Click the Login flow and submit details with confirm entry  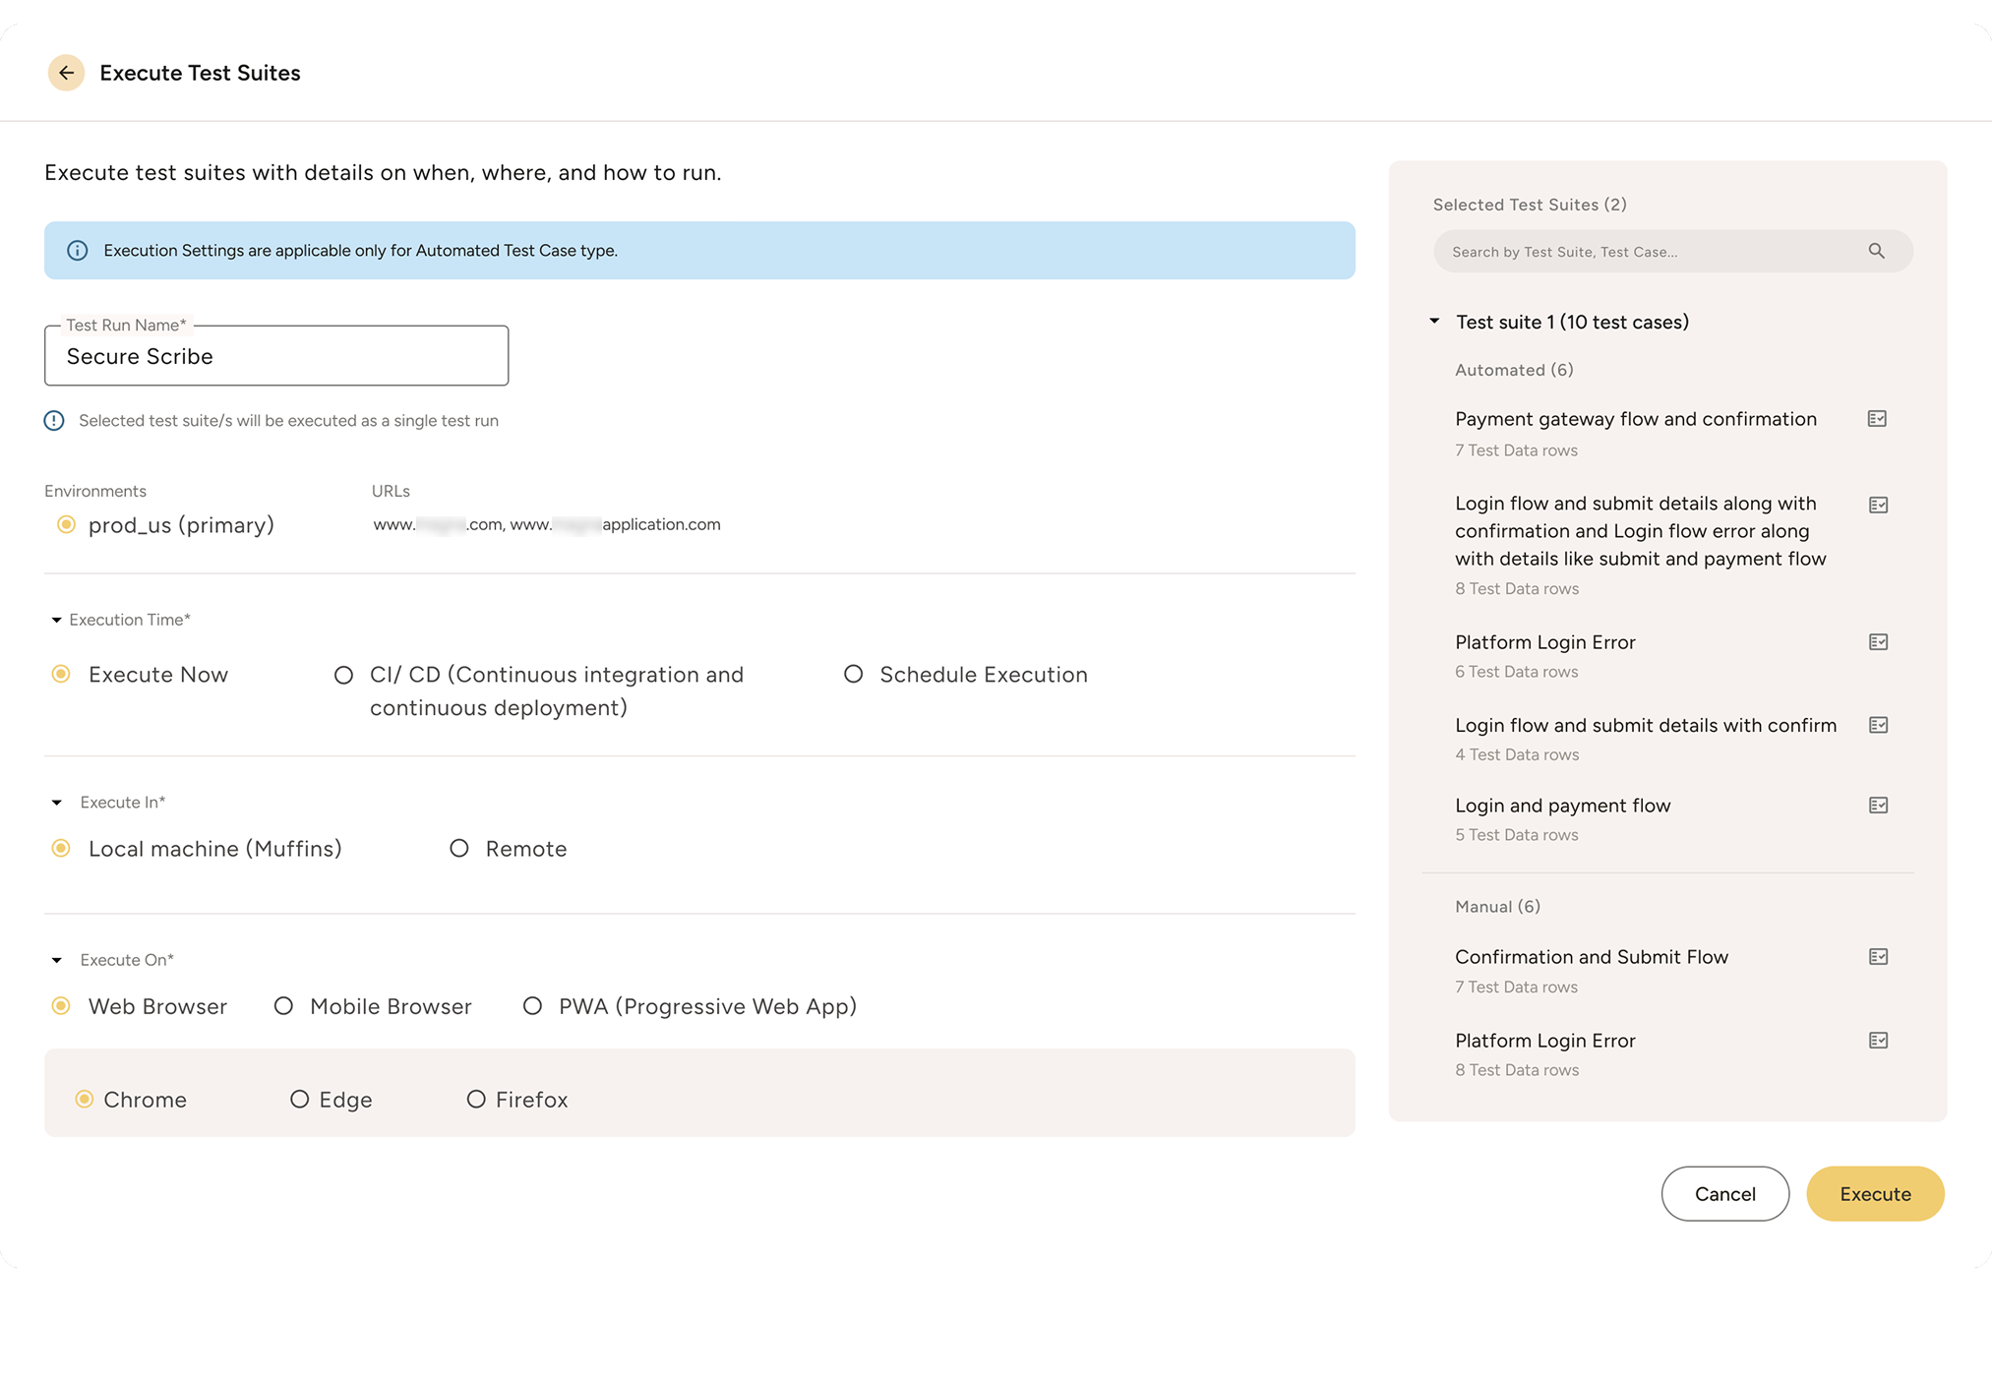(x=1646, y=725)
